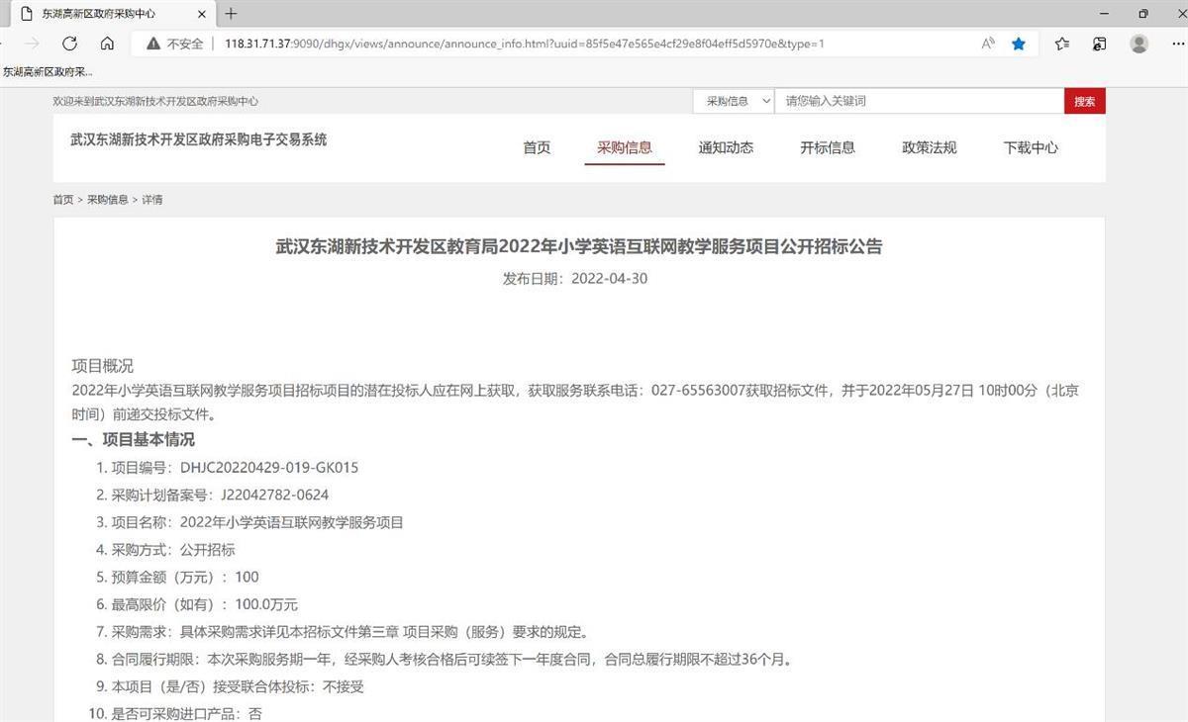Open the 下载中心 navigation item

pos(1031,147)
